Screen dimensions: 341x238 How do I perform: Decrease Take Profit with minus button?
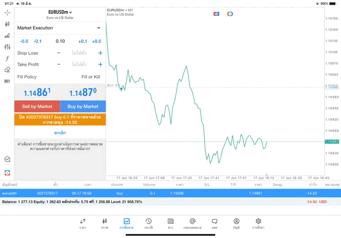point(59,64)
